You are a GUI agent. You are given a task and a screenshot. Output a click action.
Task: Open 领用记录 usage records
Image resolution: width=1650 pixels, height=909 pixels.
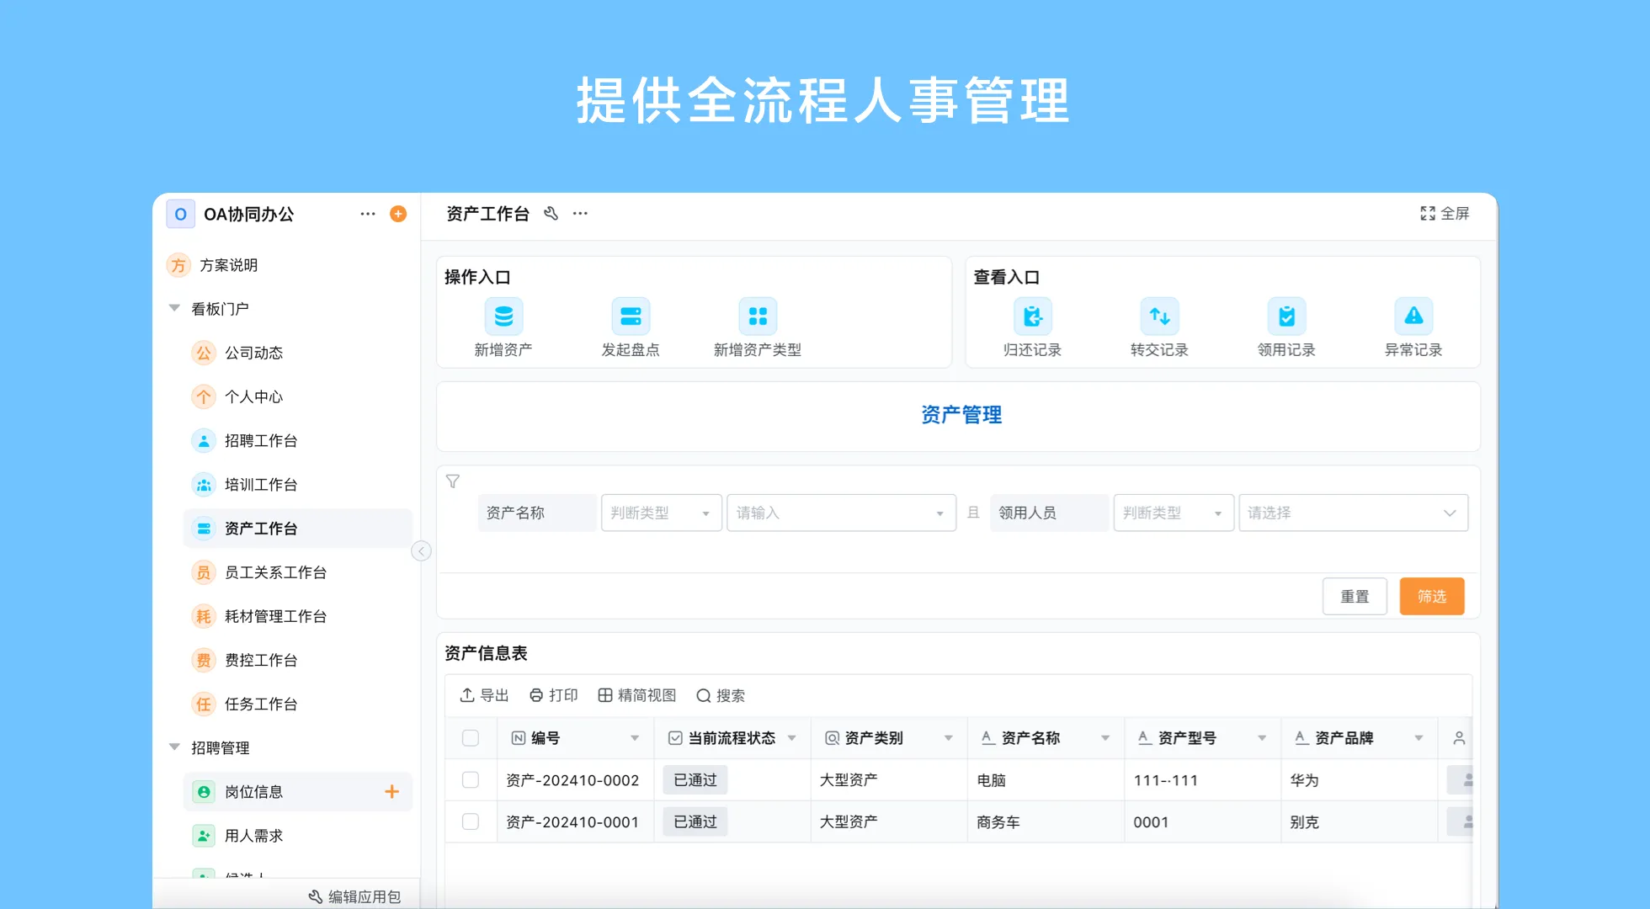coord(1286,317)
